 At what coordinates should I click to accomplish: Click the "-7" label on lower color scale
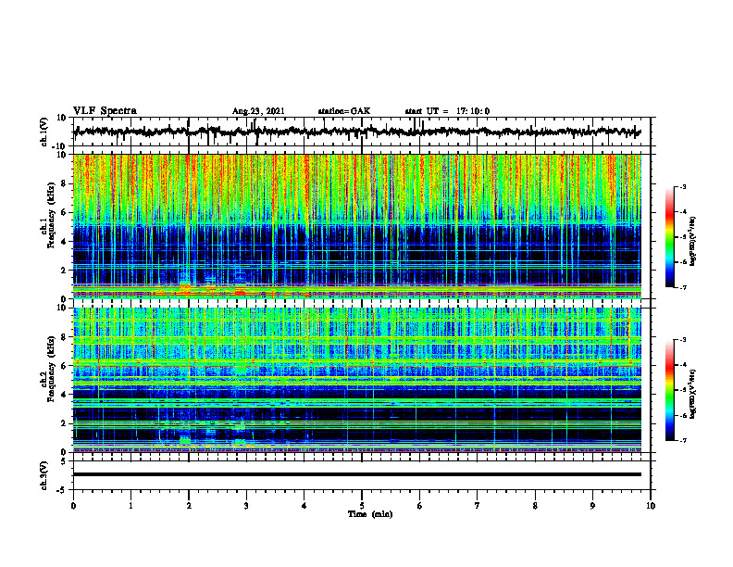point(682,441)
